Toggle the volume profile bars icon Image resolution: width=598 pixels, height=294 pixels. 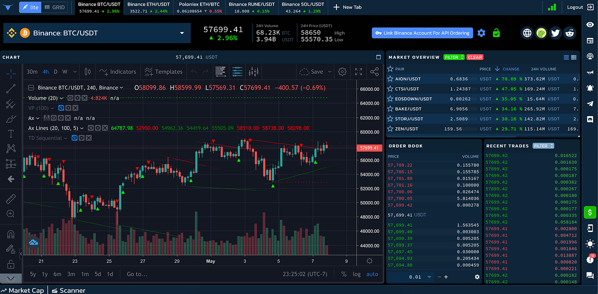[x=221, y=71]
